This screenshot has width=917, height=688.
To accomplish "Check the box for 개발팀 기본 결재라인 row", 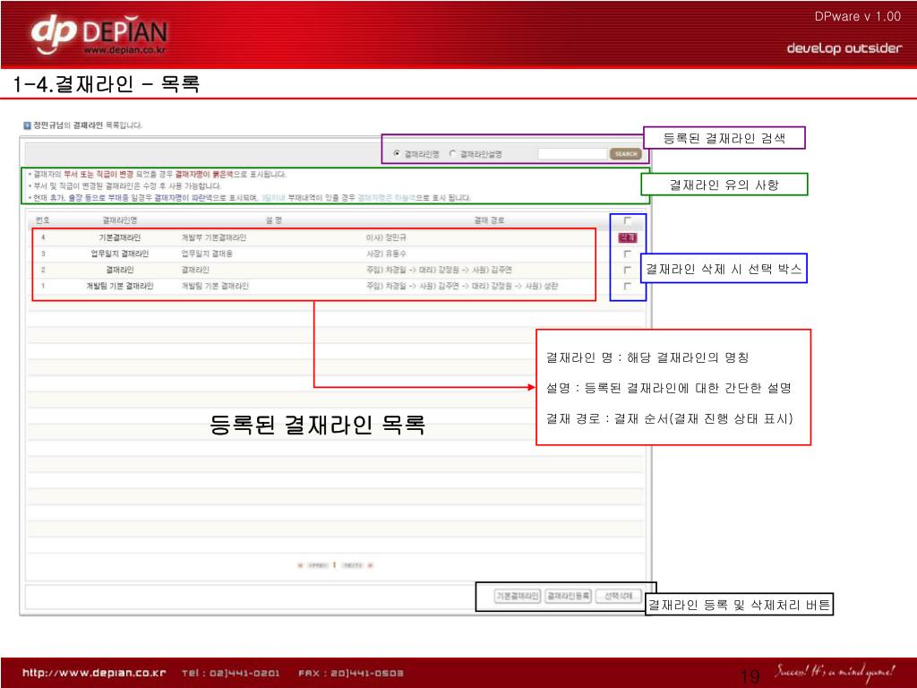I will pos(627,286).
